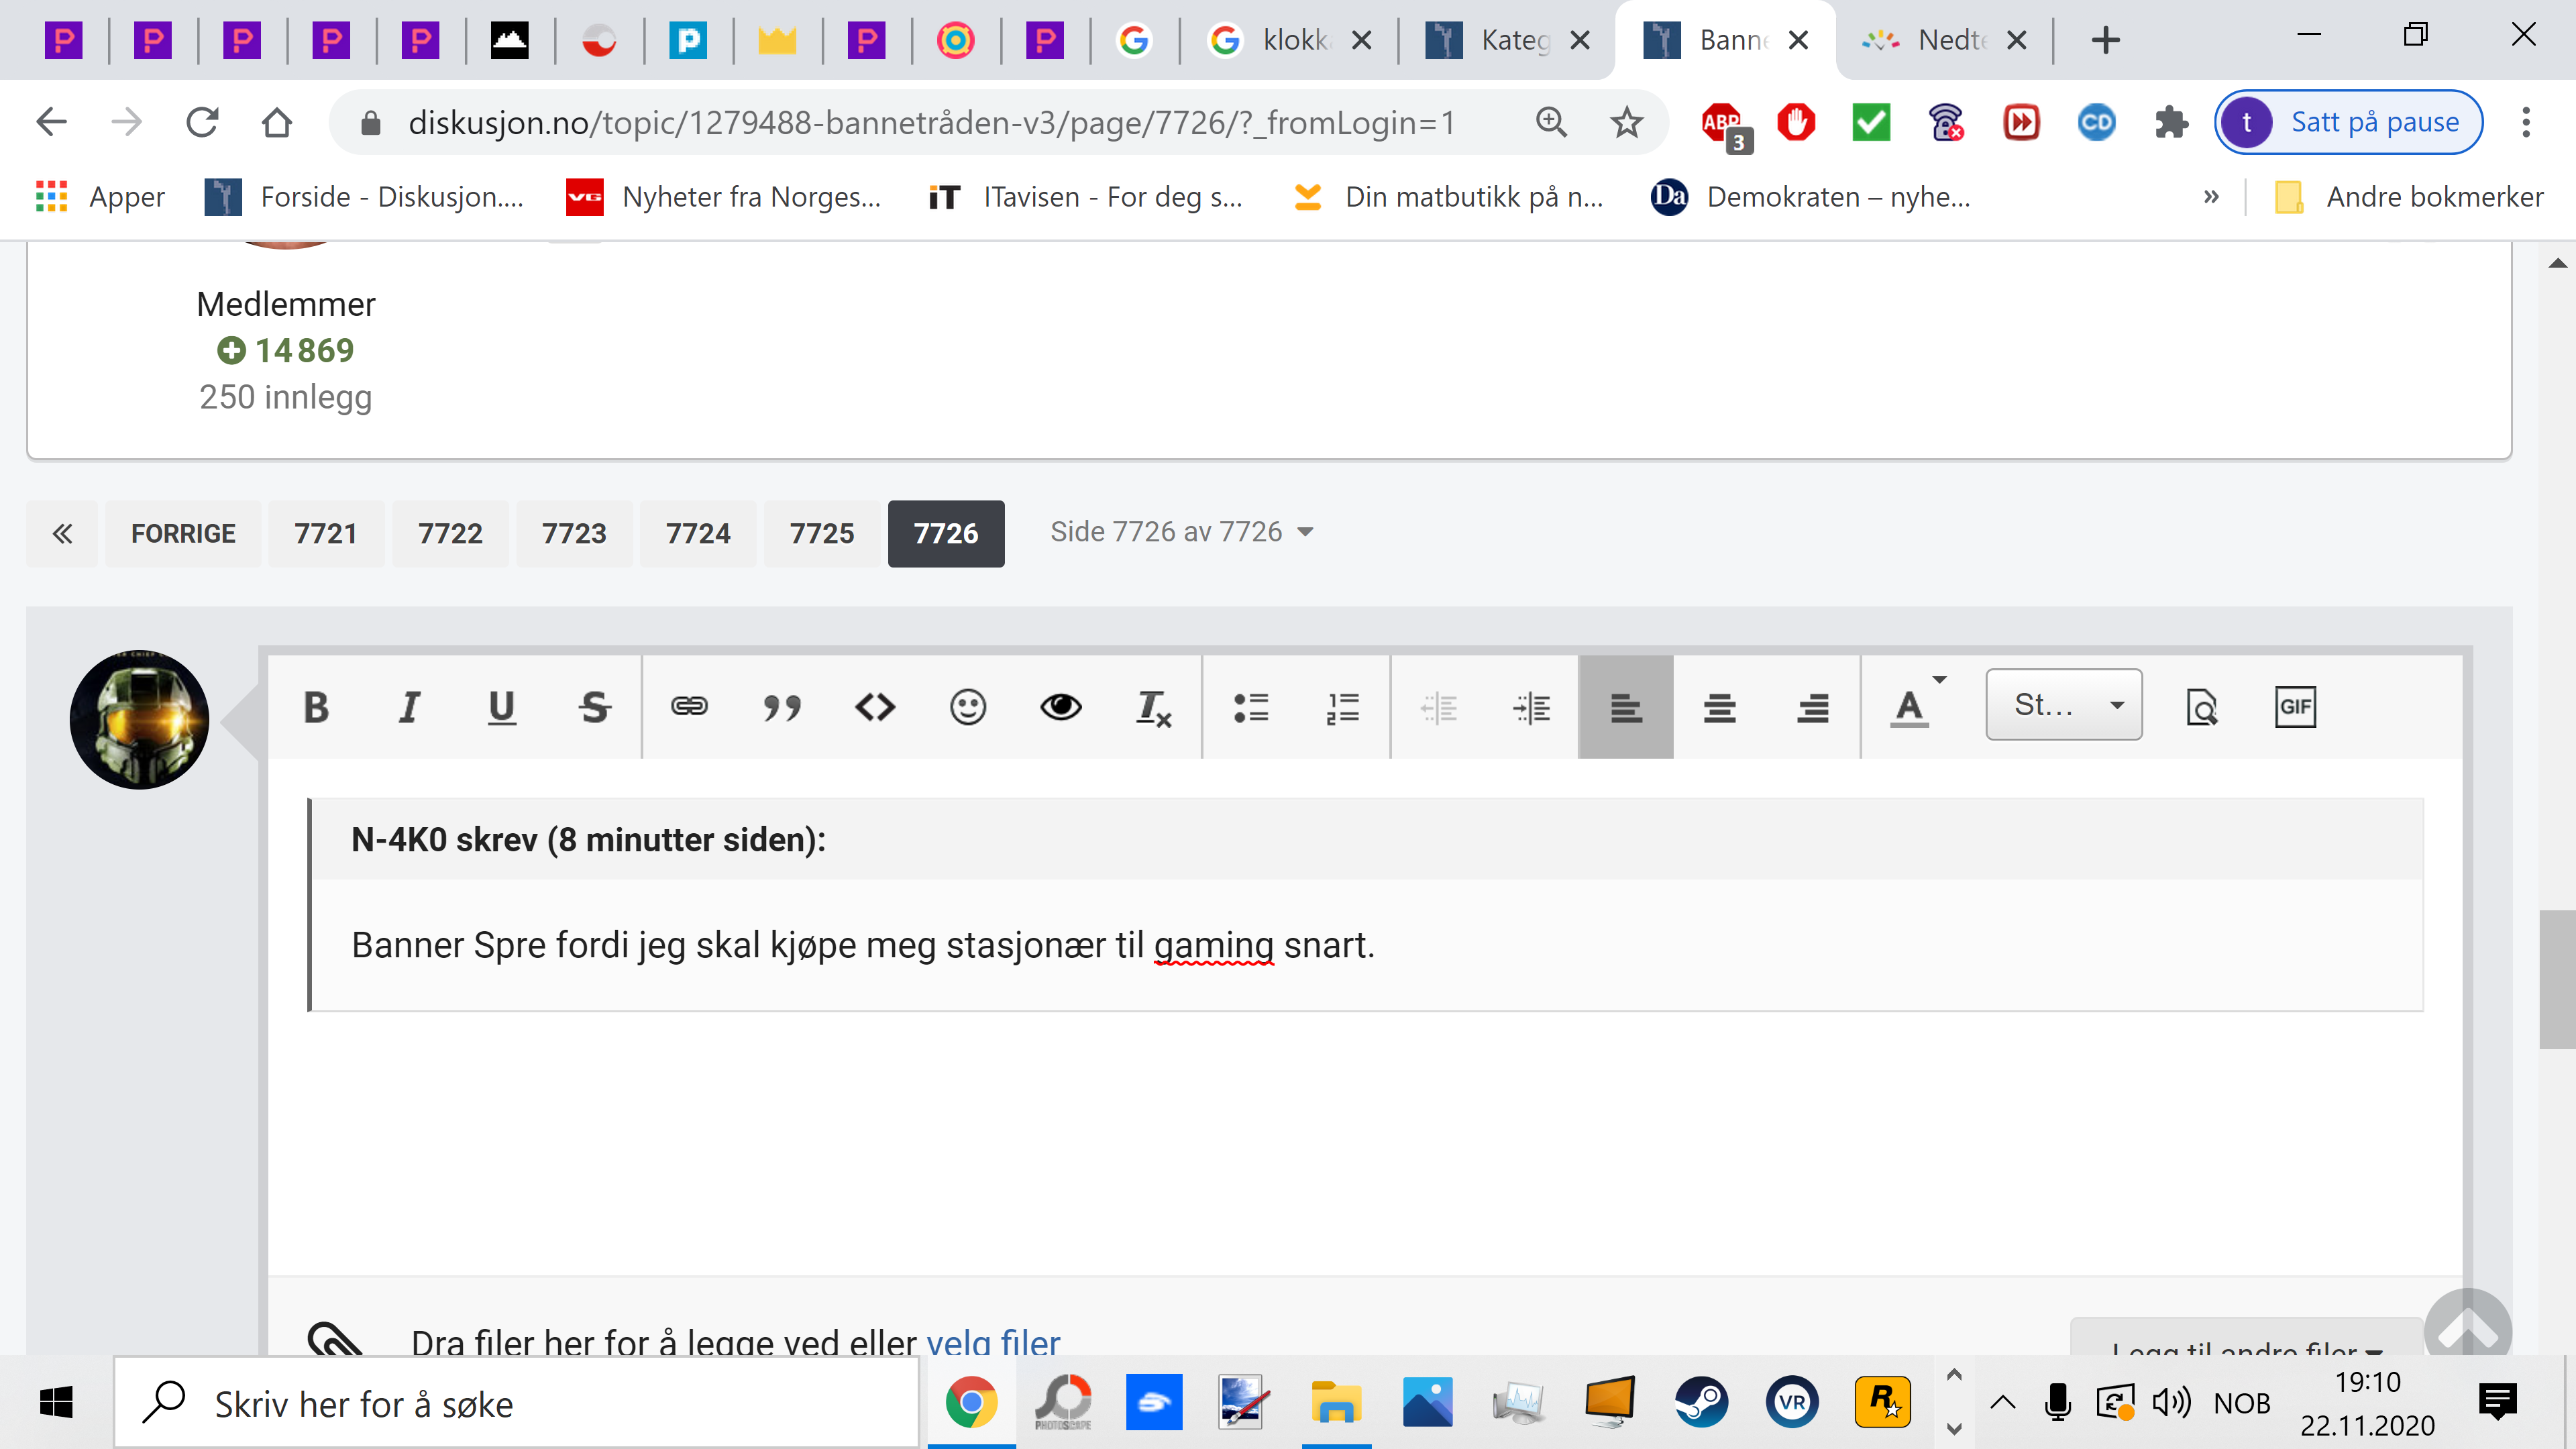Insert a quote block

(x=782, y=707)
